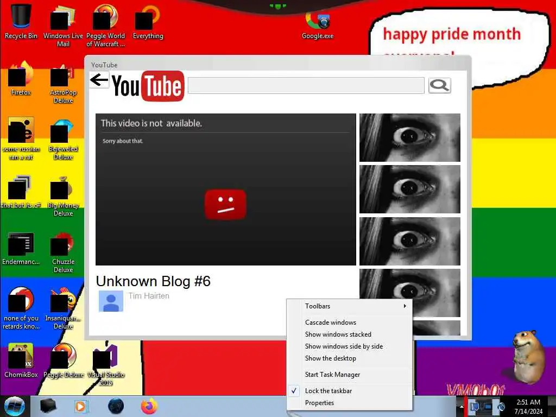Click the Tim Hairten channel name
The image size is (556, 417).
click(x=149, y=296)
